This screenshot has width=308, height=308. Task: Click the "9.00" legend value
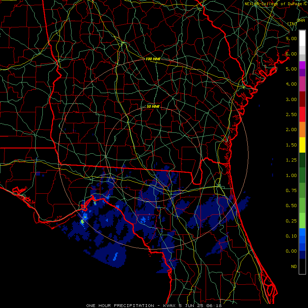[291, 38]
